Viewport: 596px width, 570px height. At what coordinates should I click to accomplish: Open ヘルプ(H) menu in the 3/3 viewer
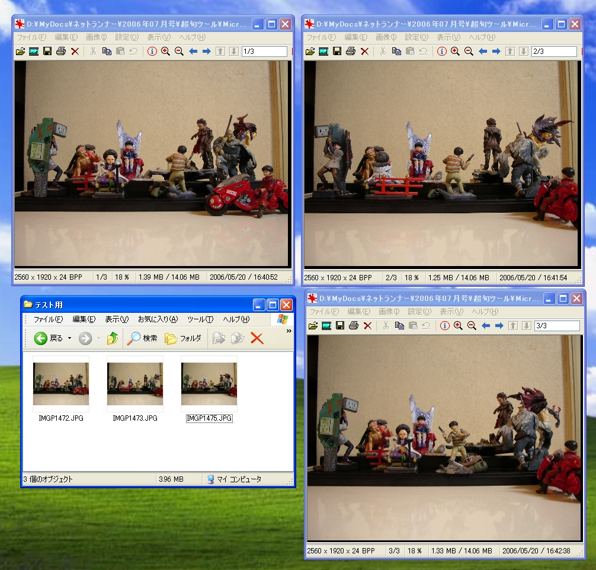coord(485,312)
